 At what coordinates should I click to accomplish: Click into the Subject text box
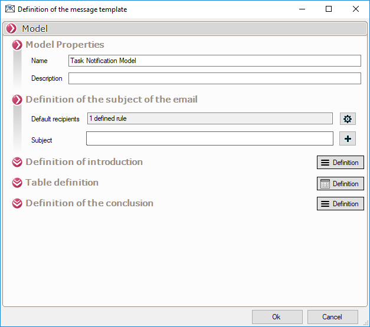209,138
